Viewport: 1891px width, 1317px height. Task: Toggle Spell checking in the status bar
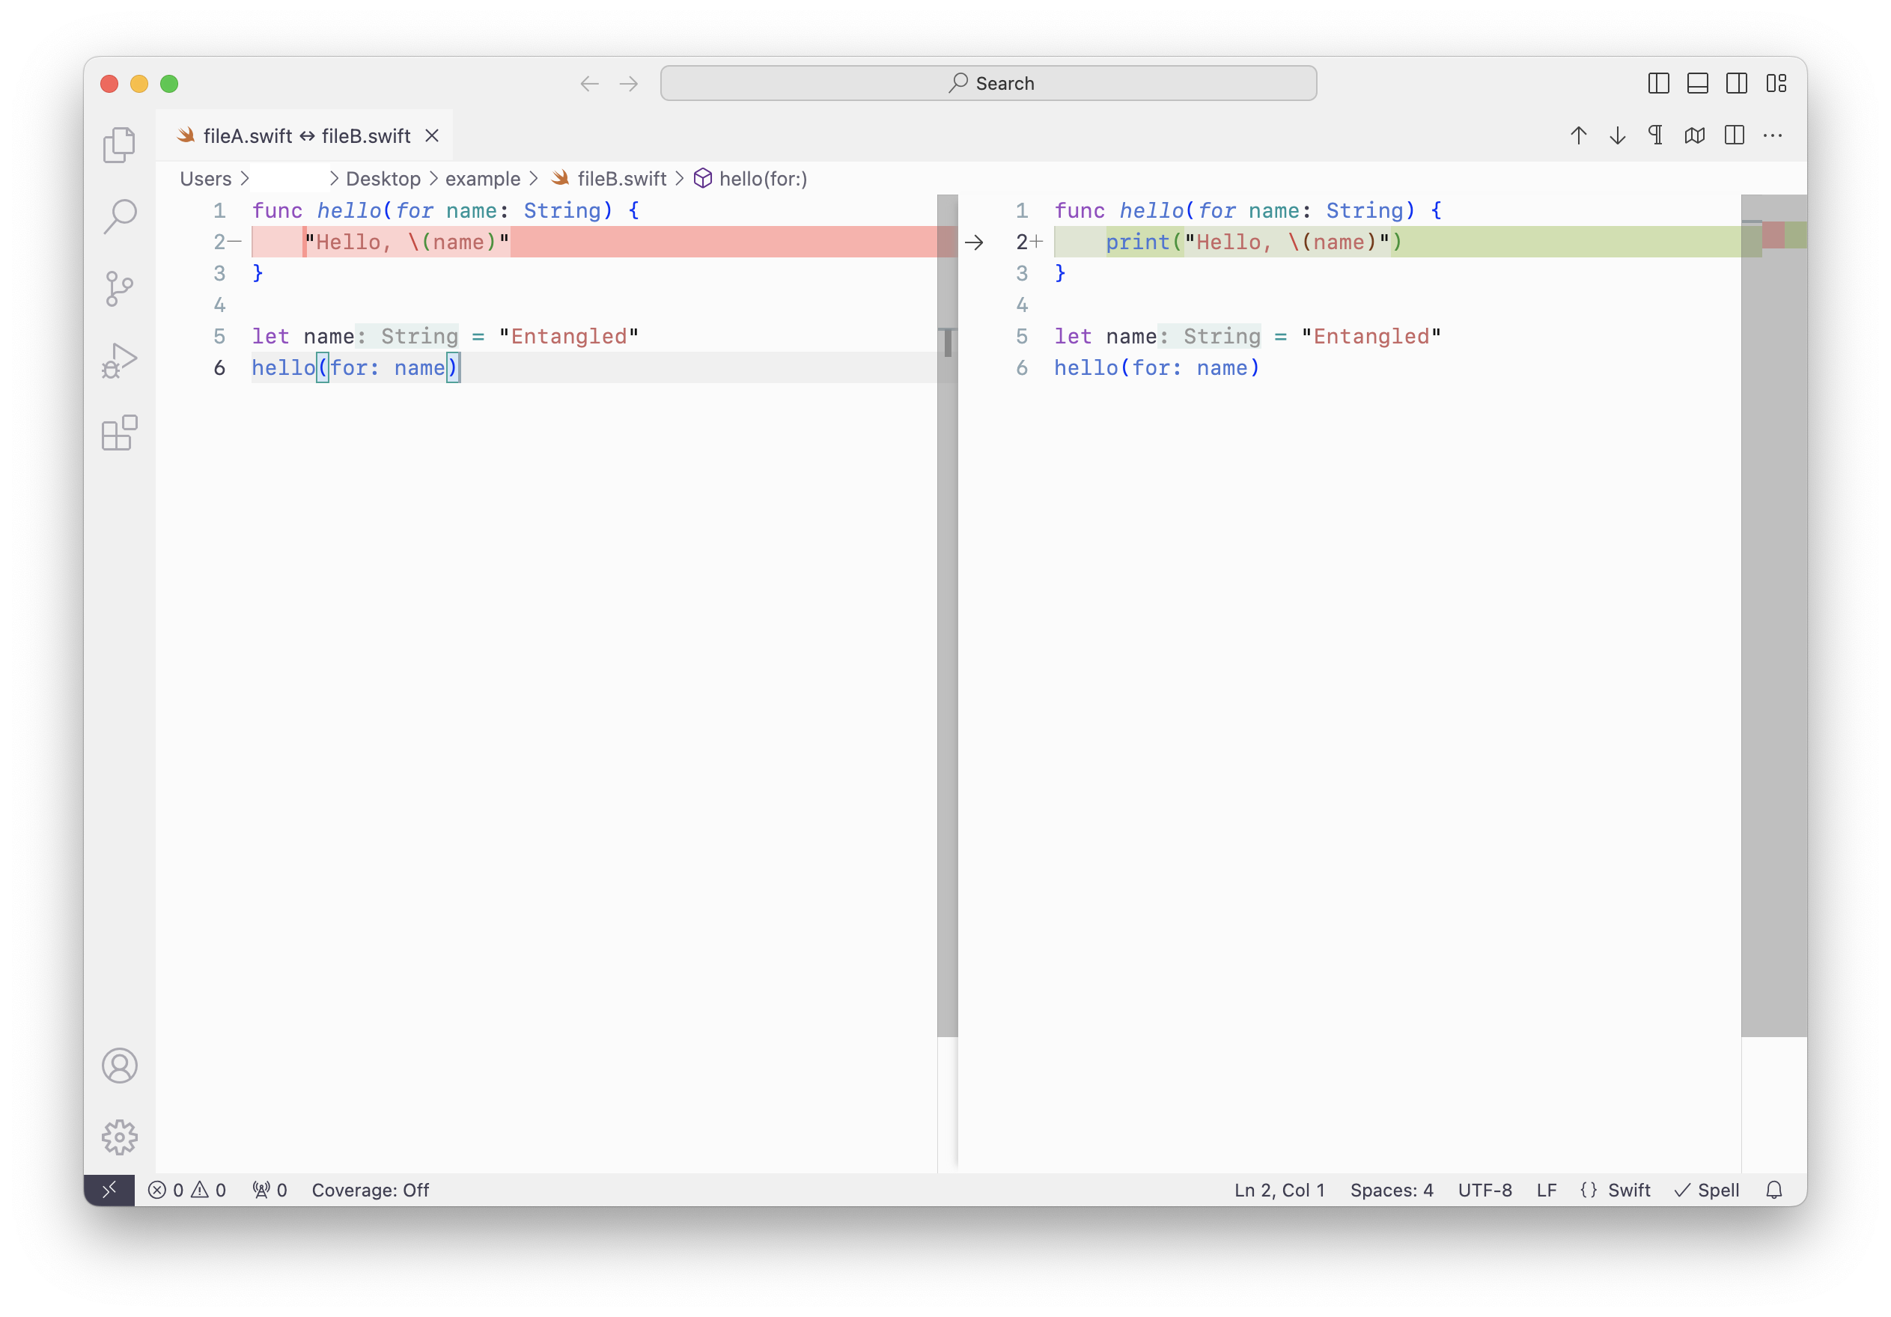pos(1707,1191)
